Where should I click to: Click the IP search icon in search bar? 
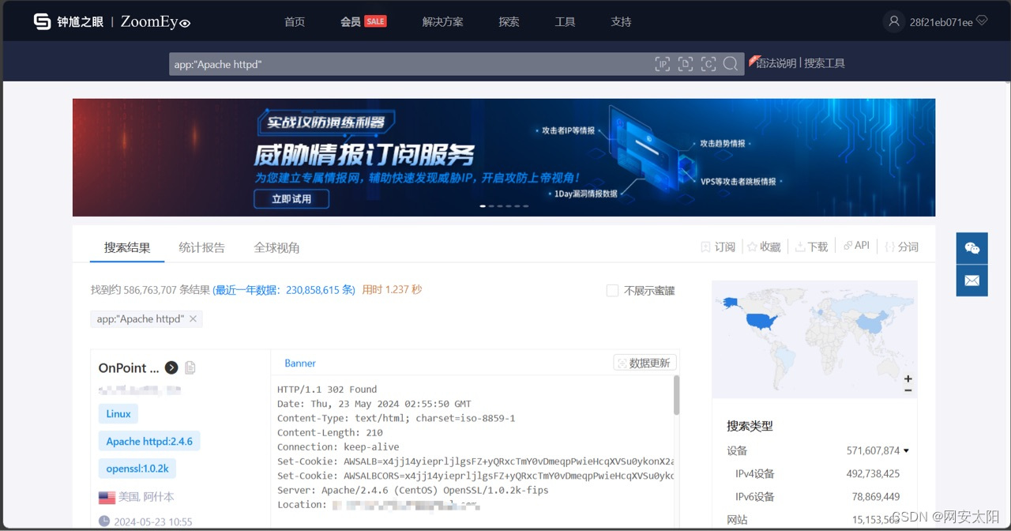[x=663, y=64]
